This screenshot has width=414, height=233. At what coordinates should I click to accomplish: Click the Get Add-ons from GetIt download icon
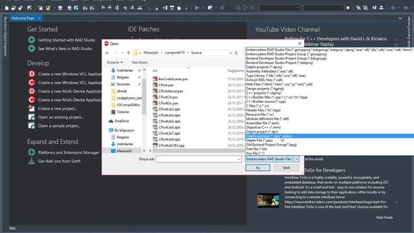[32, 161]
